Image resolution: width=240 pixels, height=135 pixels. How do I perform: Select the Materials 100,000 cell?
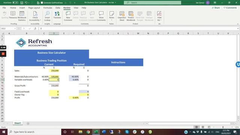tap(54, 76)
